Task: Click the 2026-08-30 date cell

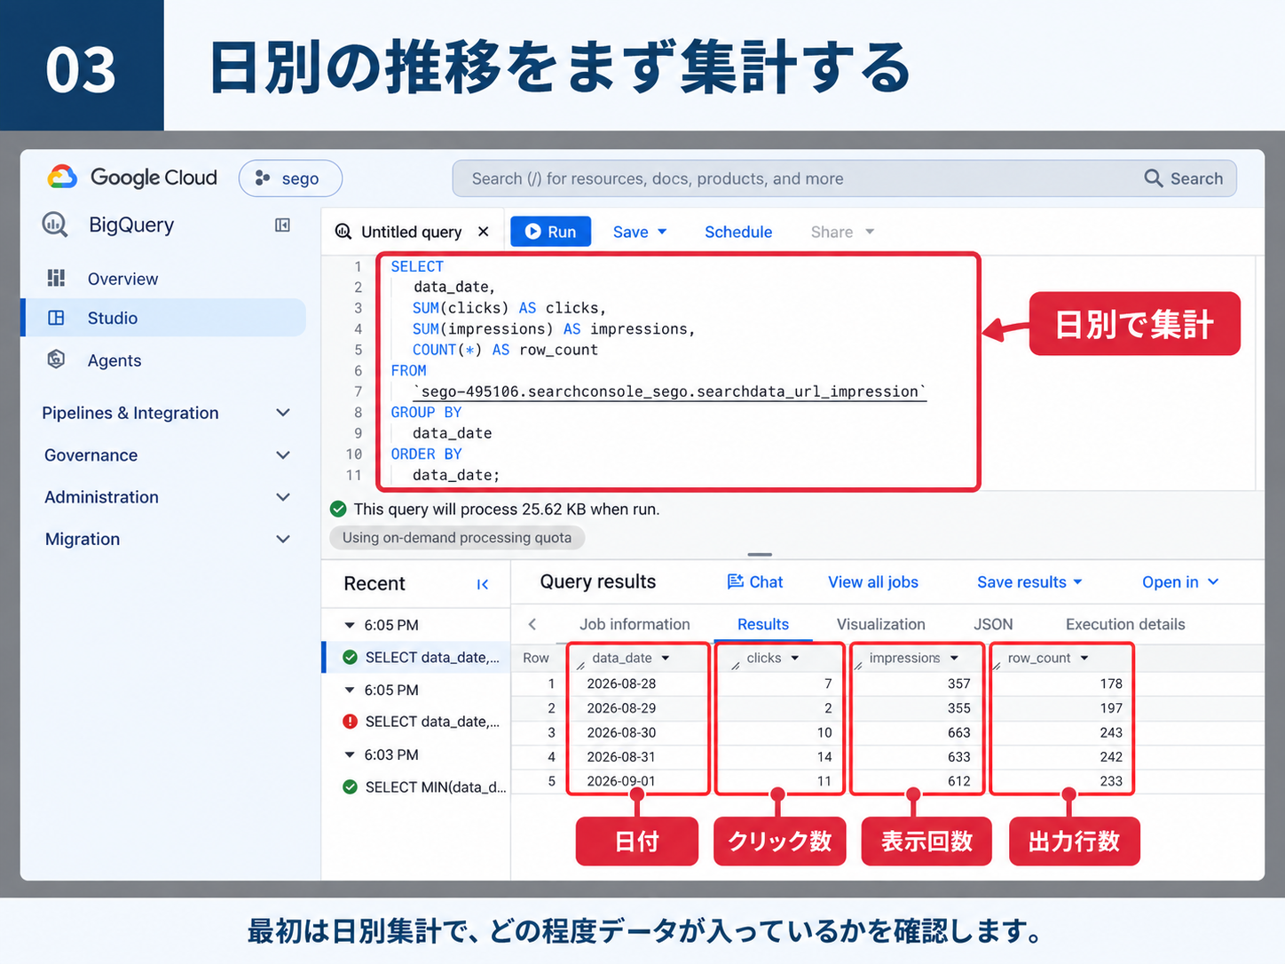Action: click(621, 732)
